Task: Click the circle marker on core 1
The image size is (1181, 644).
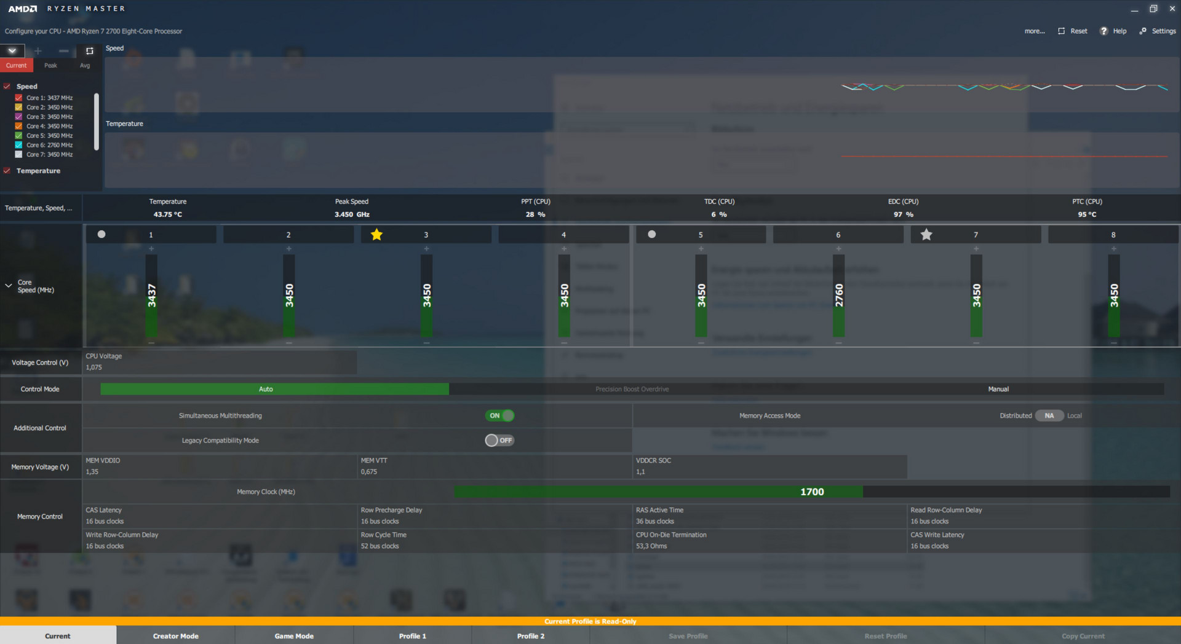Action: (x=101, y=234)
